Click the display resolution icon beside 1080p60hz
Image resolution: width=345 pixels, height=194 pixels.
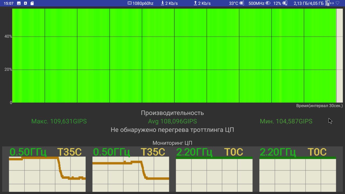(x=130, y=3)
